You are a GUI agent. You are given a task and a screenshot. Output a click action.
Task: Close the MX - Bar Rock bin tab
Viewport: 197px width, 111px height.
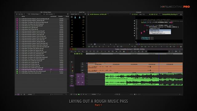tap(24, 14)
